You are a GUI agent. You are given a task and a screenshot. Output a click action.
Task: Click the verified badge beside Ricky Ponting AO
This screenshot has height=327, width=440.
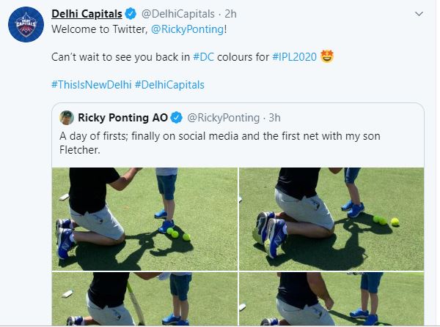pyautogui.click(x=178, y=117)
